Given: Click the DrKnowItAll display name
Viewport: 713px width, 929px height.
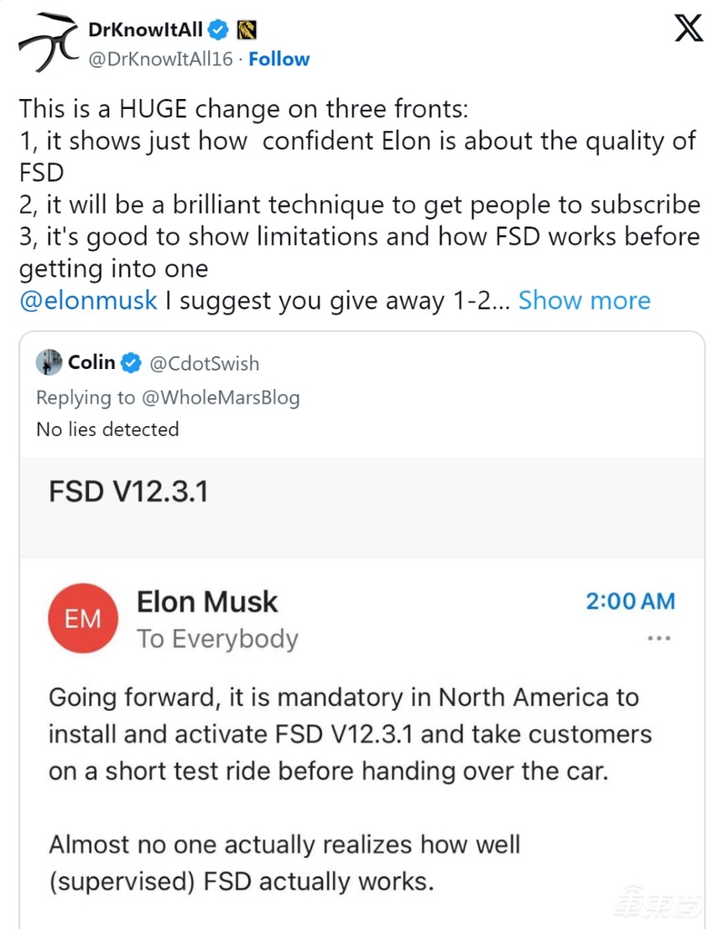Looking at the screenshot, I should click(145, 31).
